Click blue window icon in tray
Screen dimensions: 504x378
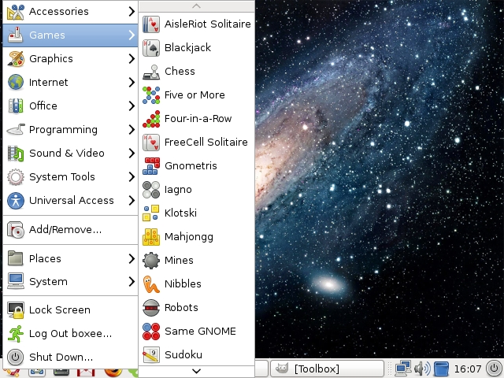(x=441, y=369)
